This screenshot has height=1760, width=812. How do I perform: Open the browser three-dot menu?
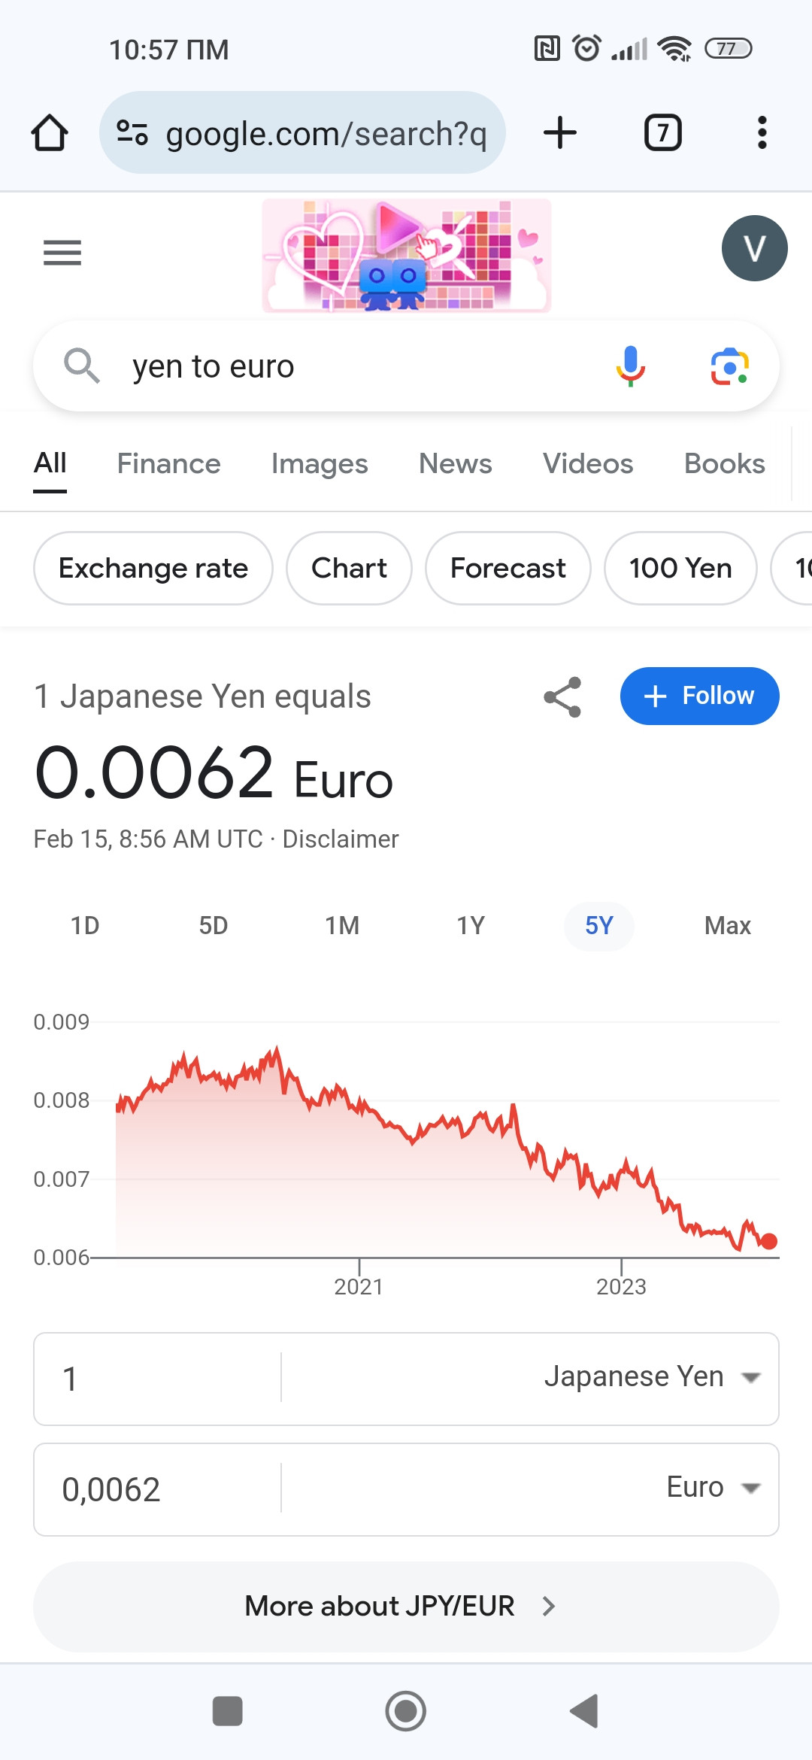pyautogui.click(x=762, y=133)
